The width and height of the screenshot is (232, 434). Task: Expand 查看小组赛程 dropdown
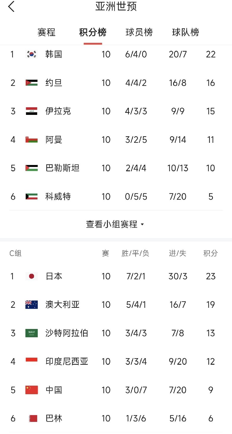tap(112, 224)
